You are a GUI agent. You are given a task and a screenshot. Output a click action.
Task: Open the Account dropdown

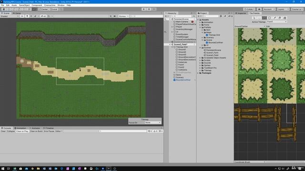269,9
